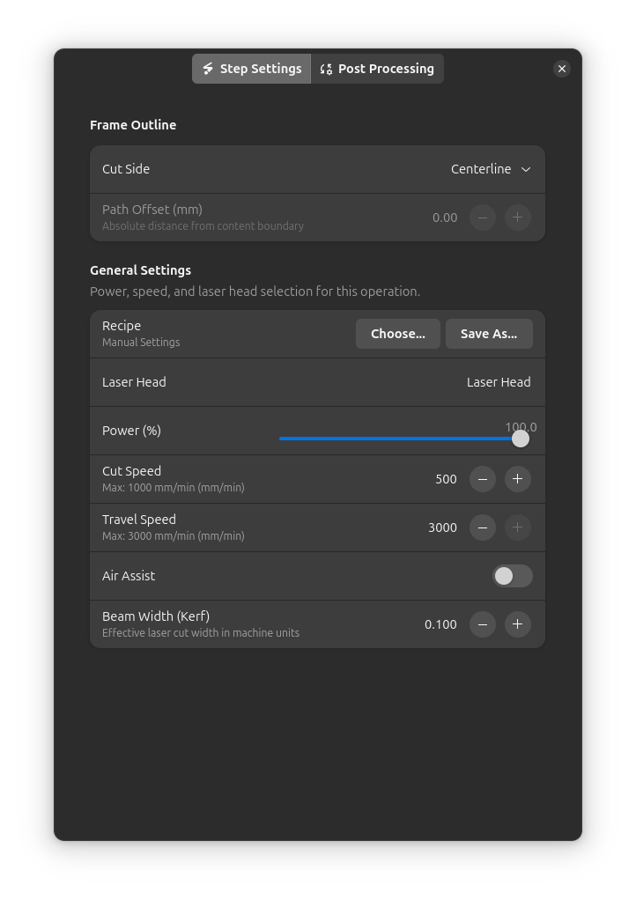Switch to the Post Processing tab
Viewport: 636px width, 900px height.
[x=377, y=69]
